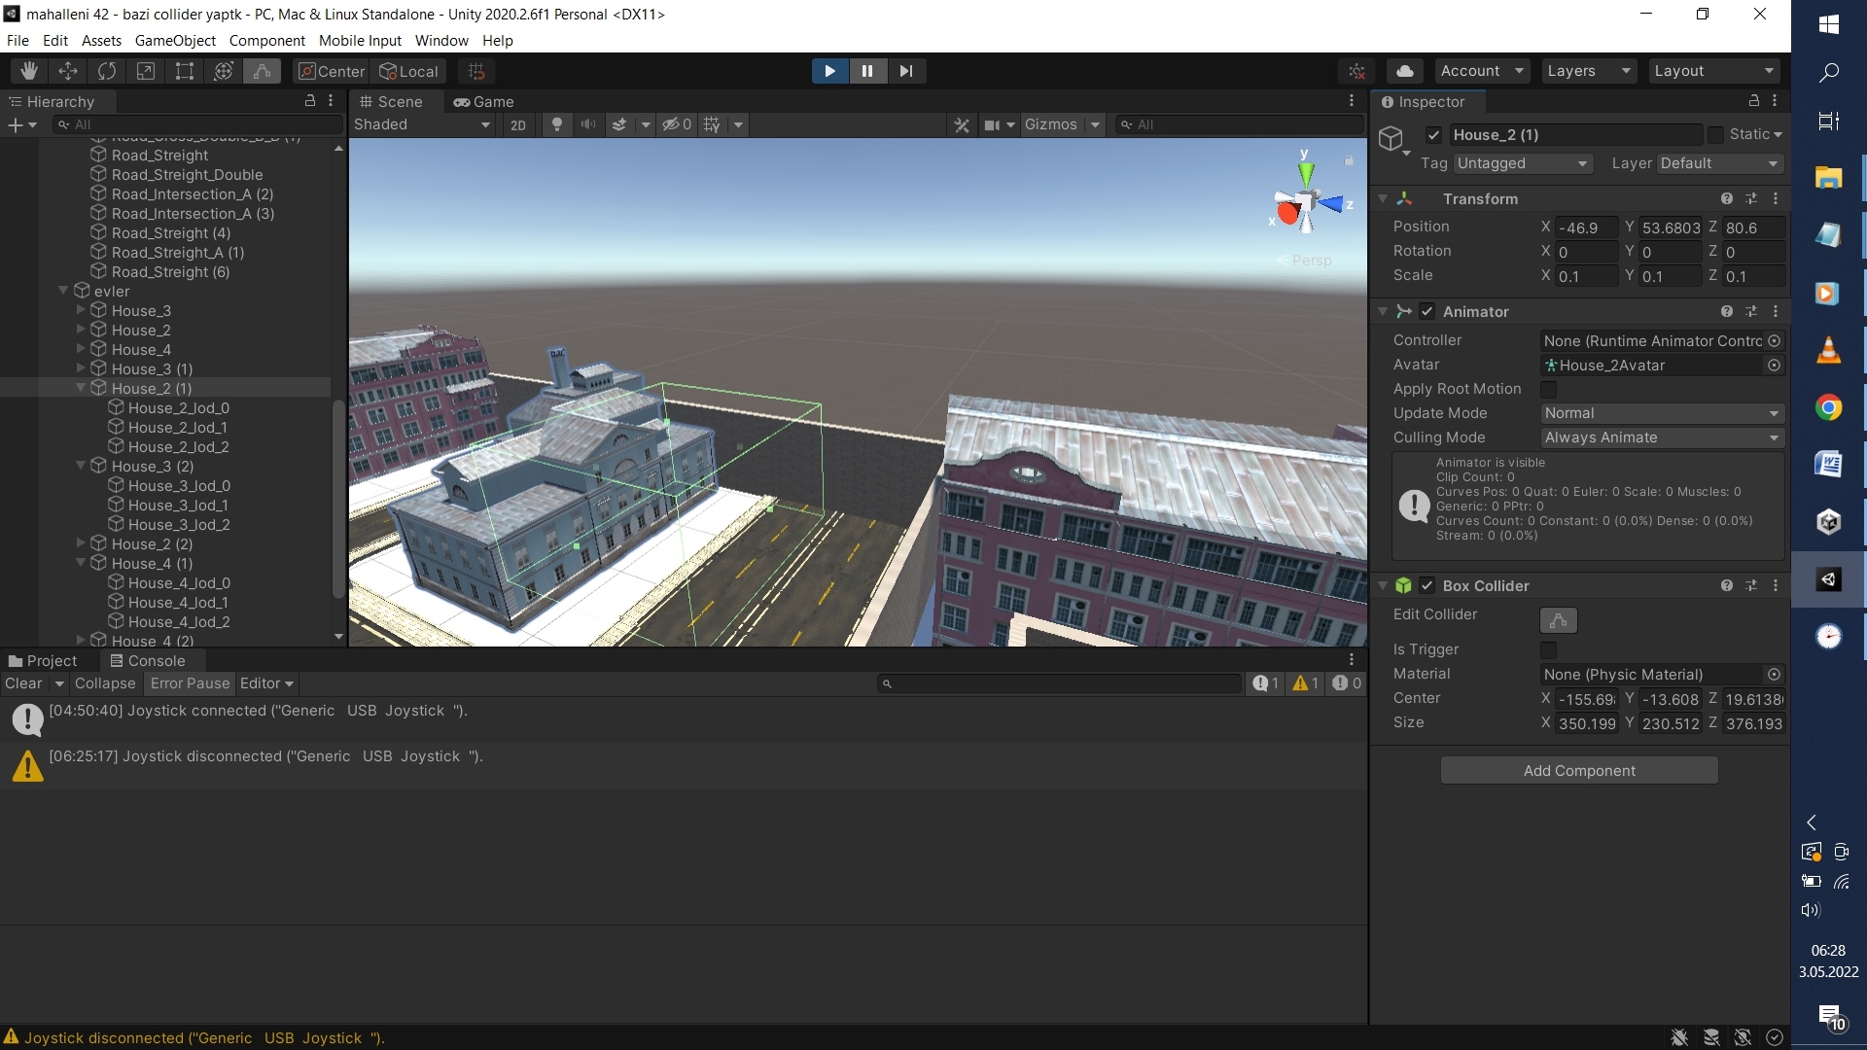1867x1050 pixels.
Task: Open the Layout dropdown
Action: tap(1714, 71)
